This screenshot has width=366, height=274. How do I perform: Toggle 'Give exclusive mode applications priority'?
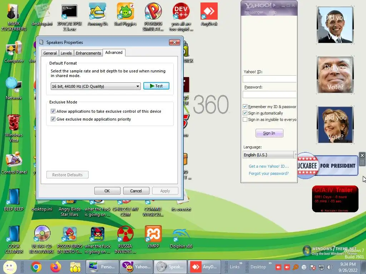tap(53, 119)
